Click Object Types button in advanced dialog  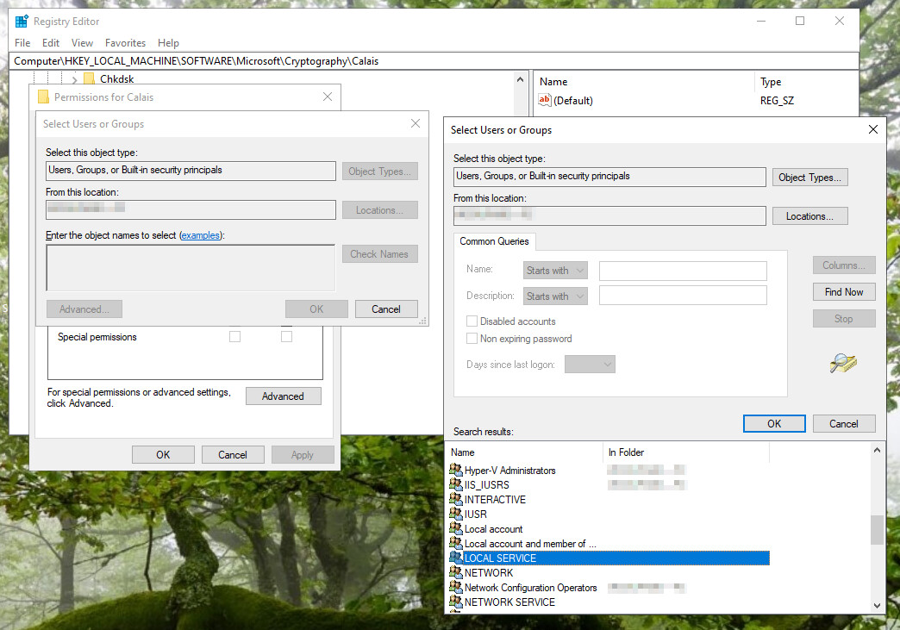[x=809, y=178]
